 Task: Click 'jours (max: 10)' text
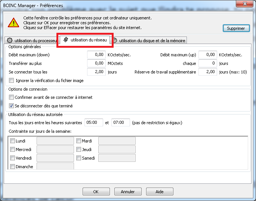click(233, 72)
